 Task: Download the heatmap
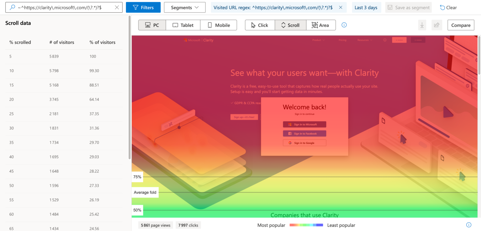pyautogui.click(x=422, y=25)
